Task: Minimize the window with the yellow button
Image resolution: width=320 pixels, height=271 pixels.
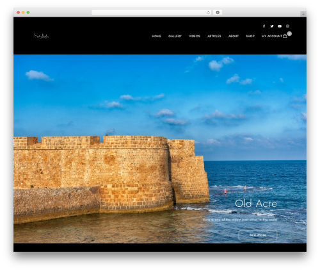Action: point(23,12)
